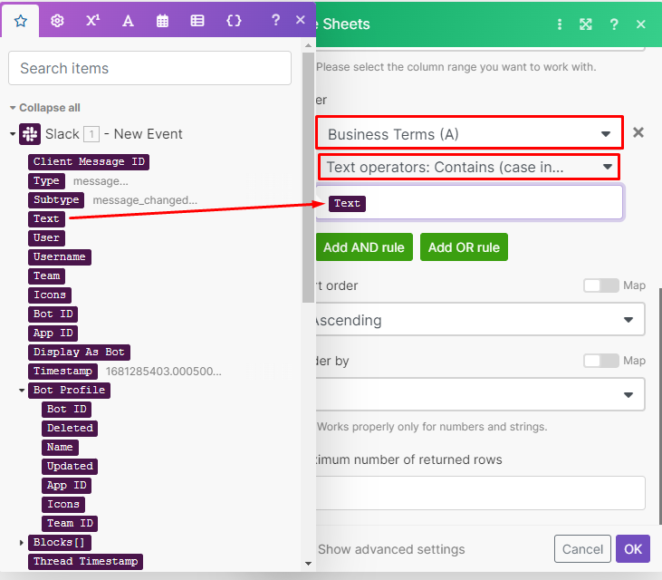Open the math functions tab

tap(93, 21)
